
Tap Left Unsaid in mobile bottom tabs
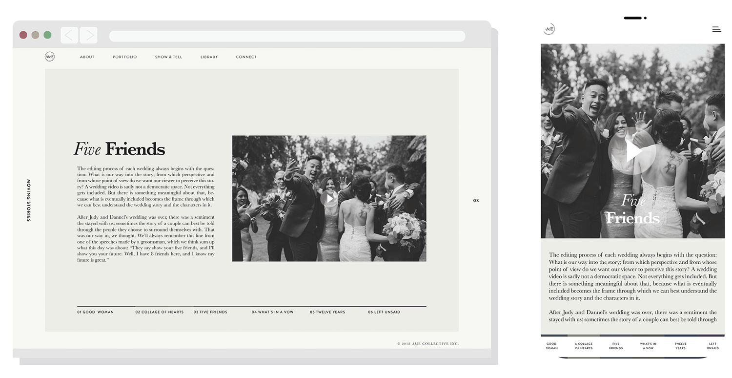pos(712,346)
